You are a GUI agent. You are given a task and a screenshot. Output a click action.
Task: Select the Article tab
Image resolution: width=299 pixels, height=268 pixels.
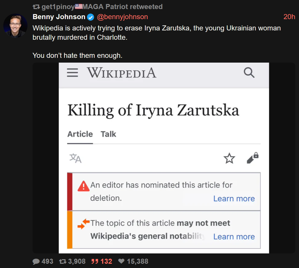coord(80,134)
